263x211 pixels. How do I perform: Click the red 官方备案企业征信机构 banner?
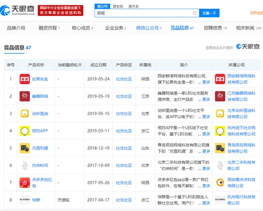(60, 10)
